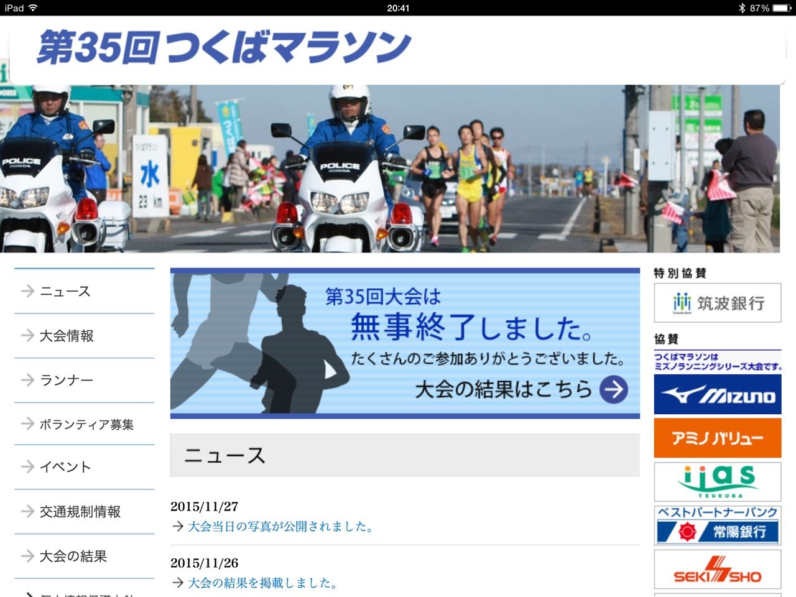796x597 pixels.
Task: Select ランナー in the sidebar navigation
Action: pos(66,380)
